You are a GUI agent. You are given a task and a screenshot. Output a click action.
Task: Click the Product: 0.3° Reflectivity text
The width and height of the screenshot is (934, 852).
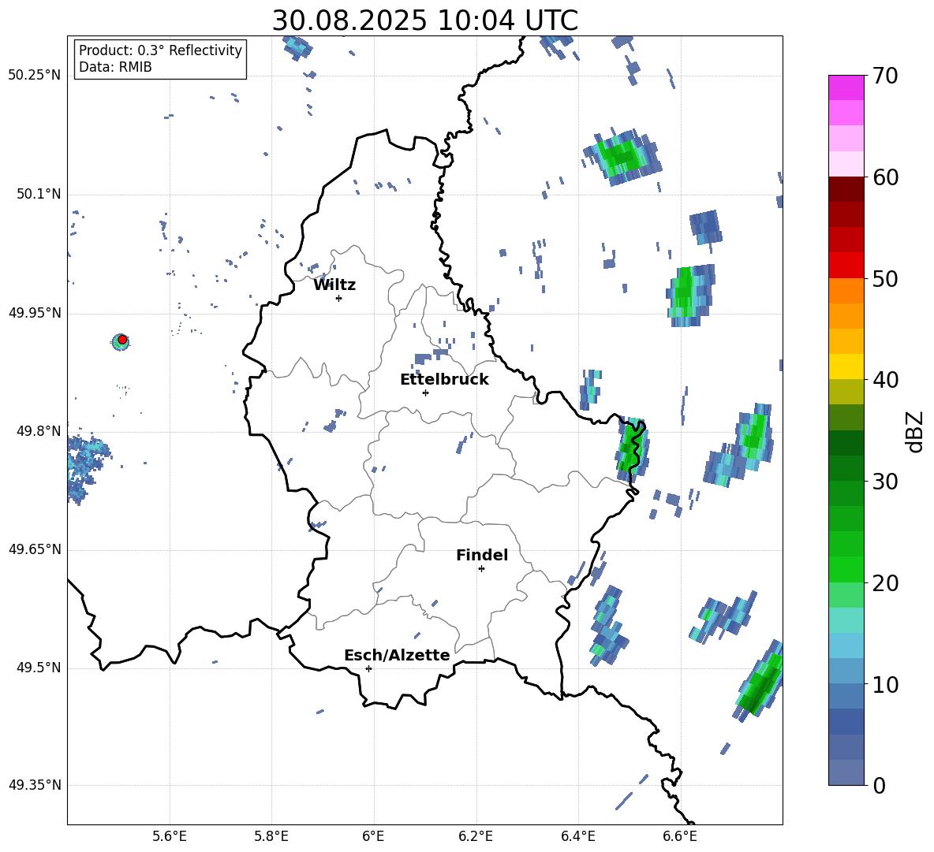pos(160,50)
